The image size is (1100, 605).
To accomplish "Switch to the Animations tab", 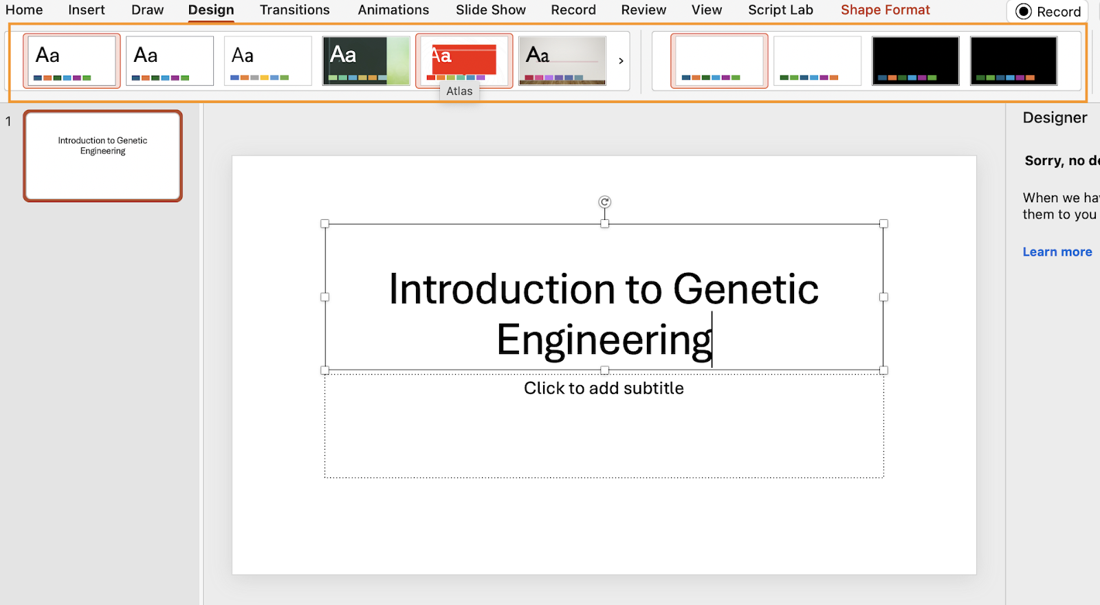I will coord(393,10).
